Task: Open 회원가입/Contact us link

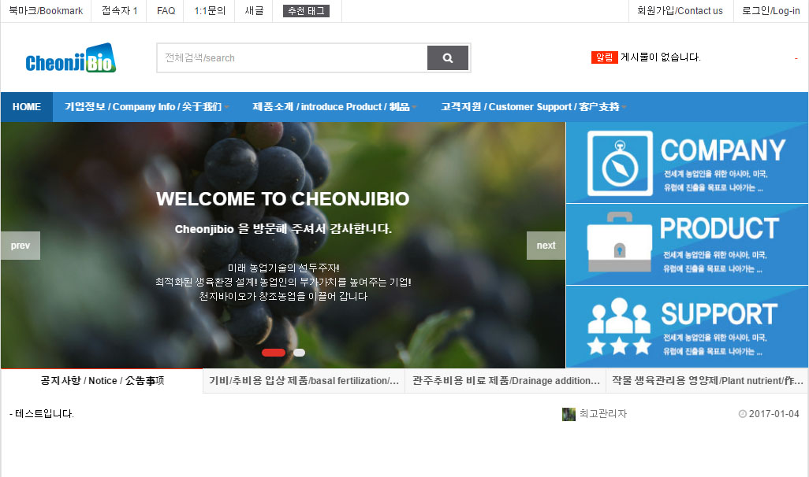Action: tap(680, 11)
